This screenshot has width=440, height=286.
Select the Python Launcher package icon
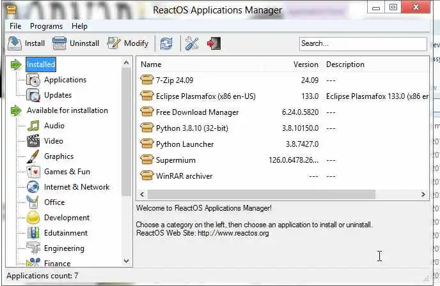point(146,144)
